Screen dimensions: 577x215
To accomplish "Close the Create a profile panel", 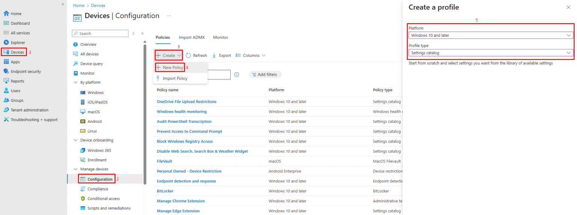I will [568, 7].
